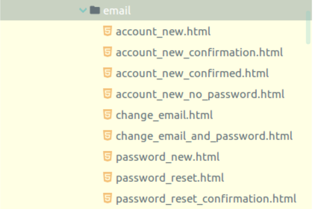Click the file tree vertical scrollbar
Viewport: 313px width, 209px height.
point(308,27)
